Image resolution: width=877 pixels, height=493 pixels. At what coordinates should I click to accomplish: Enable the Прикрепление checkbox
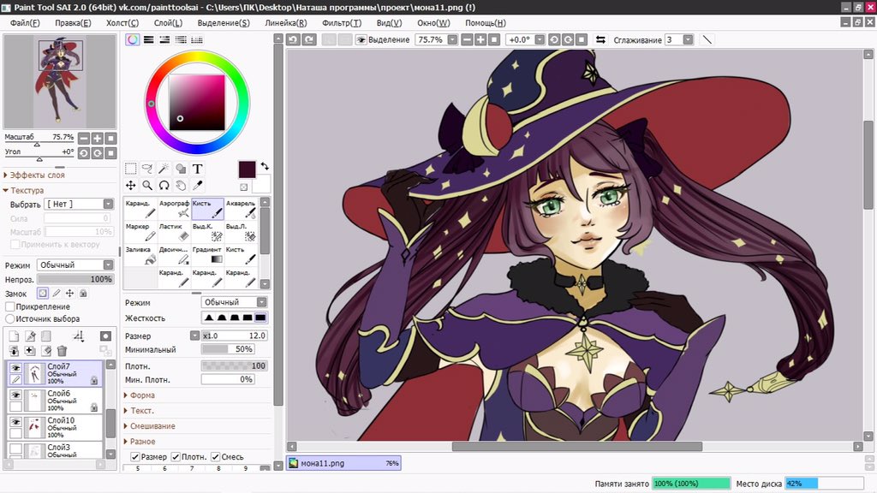[10, 306]
